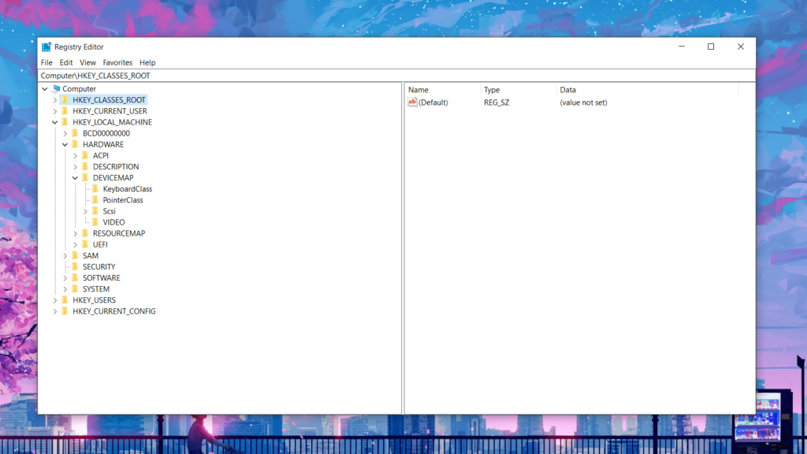Image resolution: width=807 pixels, height=454 pixels.
Task: Open the View menu
Action: click(x=87, y=62)
